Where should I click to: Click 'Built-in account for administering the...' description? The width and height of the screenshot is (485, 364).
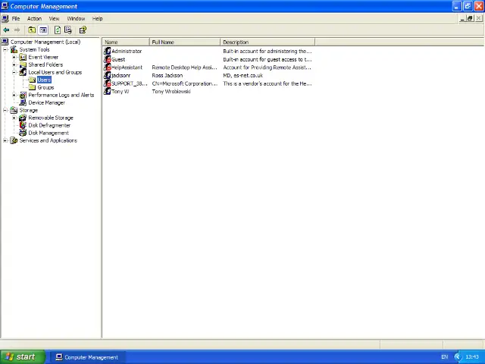point(268,51)
